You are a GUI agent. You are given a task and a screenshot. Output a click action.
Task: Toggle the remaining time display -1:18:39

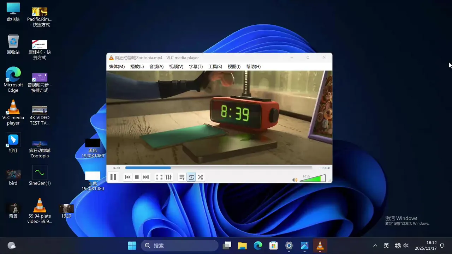tap(324, 168)
